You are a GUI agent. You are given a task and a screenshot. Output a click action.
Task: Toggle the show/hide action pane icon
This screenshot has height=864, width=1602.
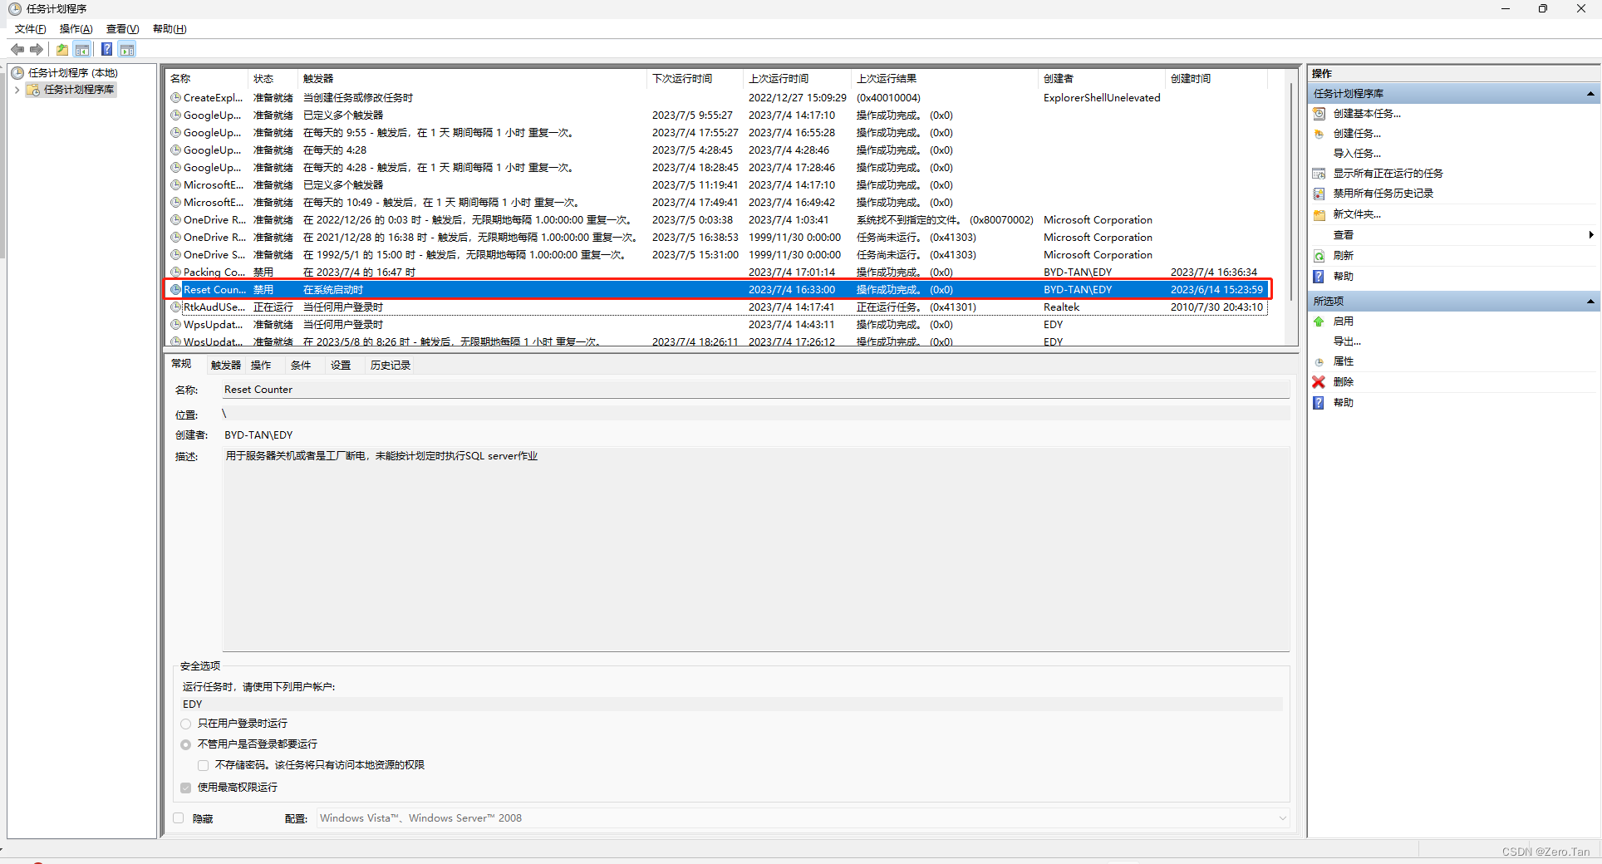127,50
